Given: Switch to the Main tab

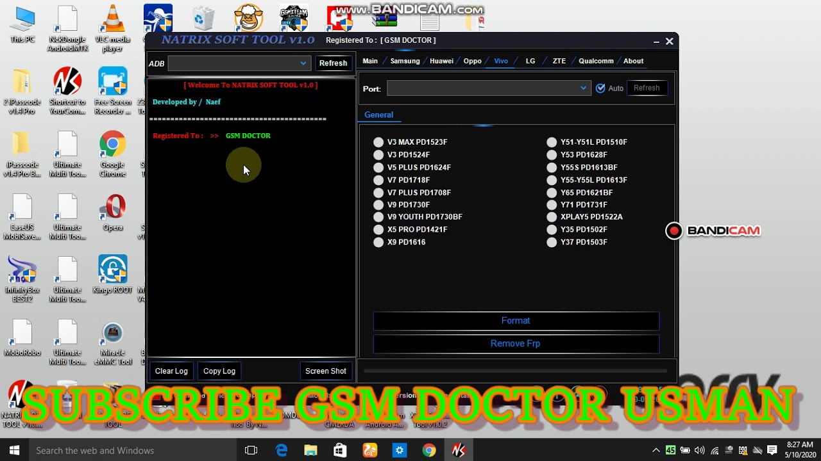Looking at the screenshot, I should (x=370, y=61).
